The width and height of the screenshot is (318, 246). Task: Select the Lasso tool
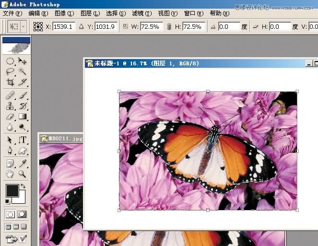tap(10, 71)
